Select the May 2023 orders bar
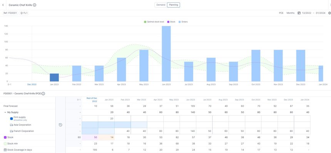331x153 pixels. point(144,66)
